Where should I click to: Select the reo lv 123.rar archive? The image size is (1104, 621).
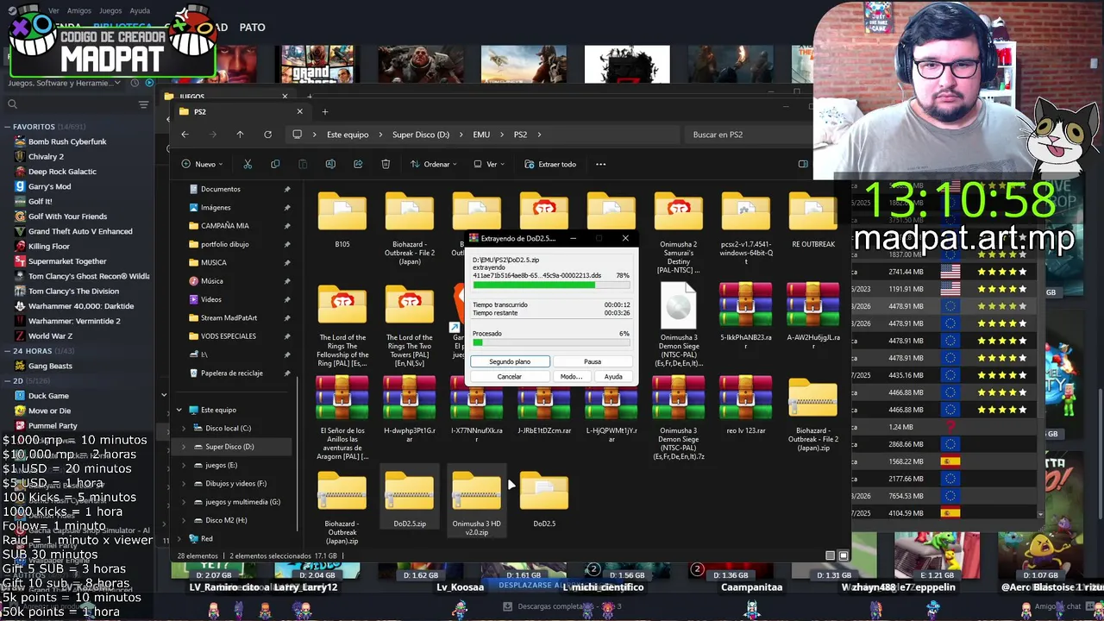click(x=745, y=405)
